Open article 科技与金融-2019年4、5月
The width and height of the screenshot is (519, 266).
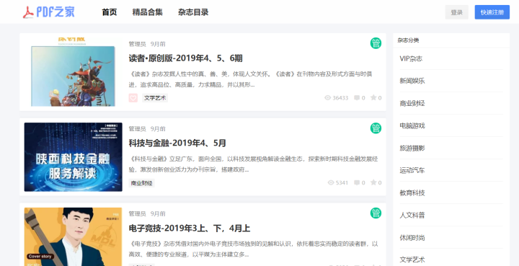point(177,143)
